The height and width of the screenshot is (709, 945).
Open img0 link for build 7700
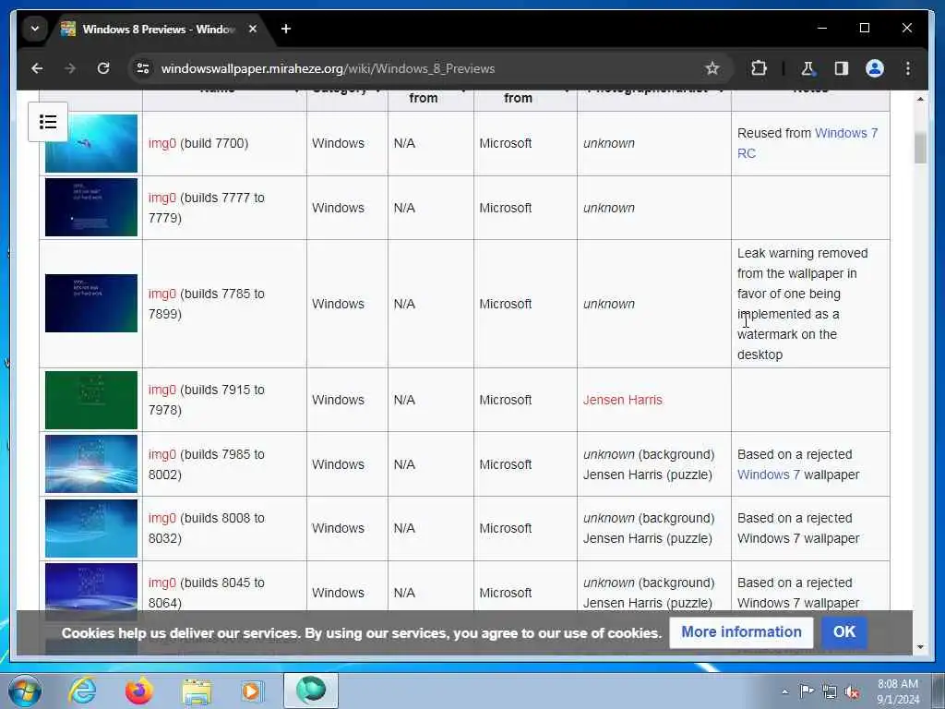[162, 143]
